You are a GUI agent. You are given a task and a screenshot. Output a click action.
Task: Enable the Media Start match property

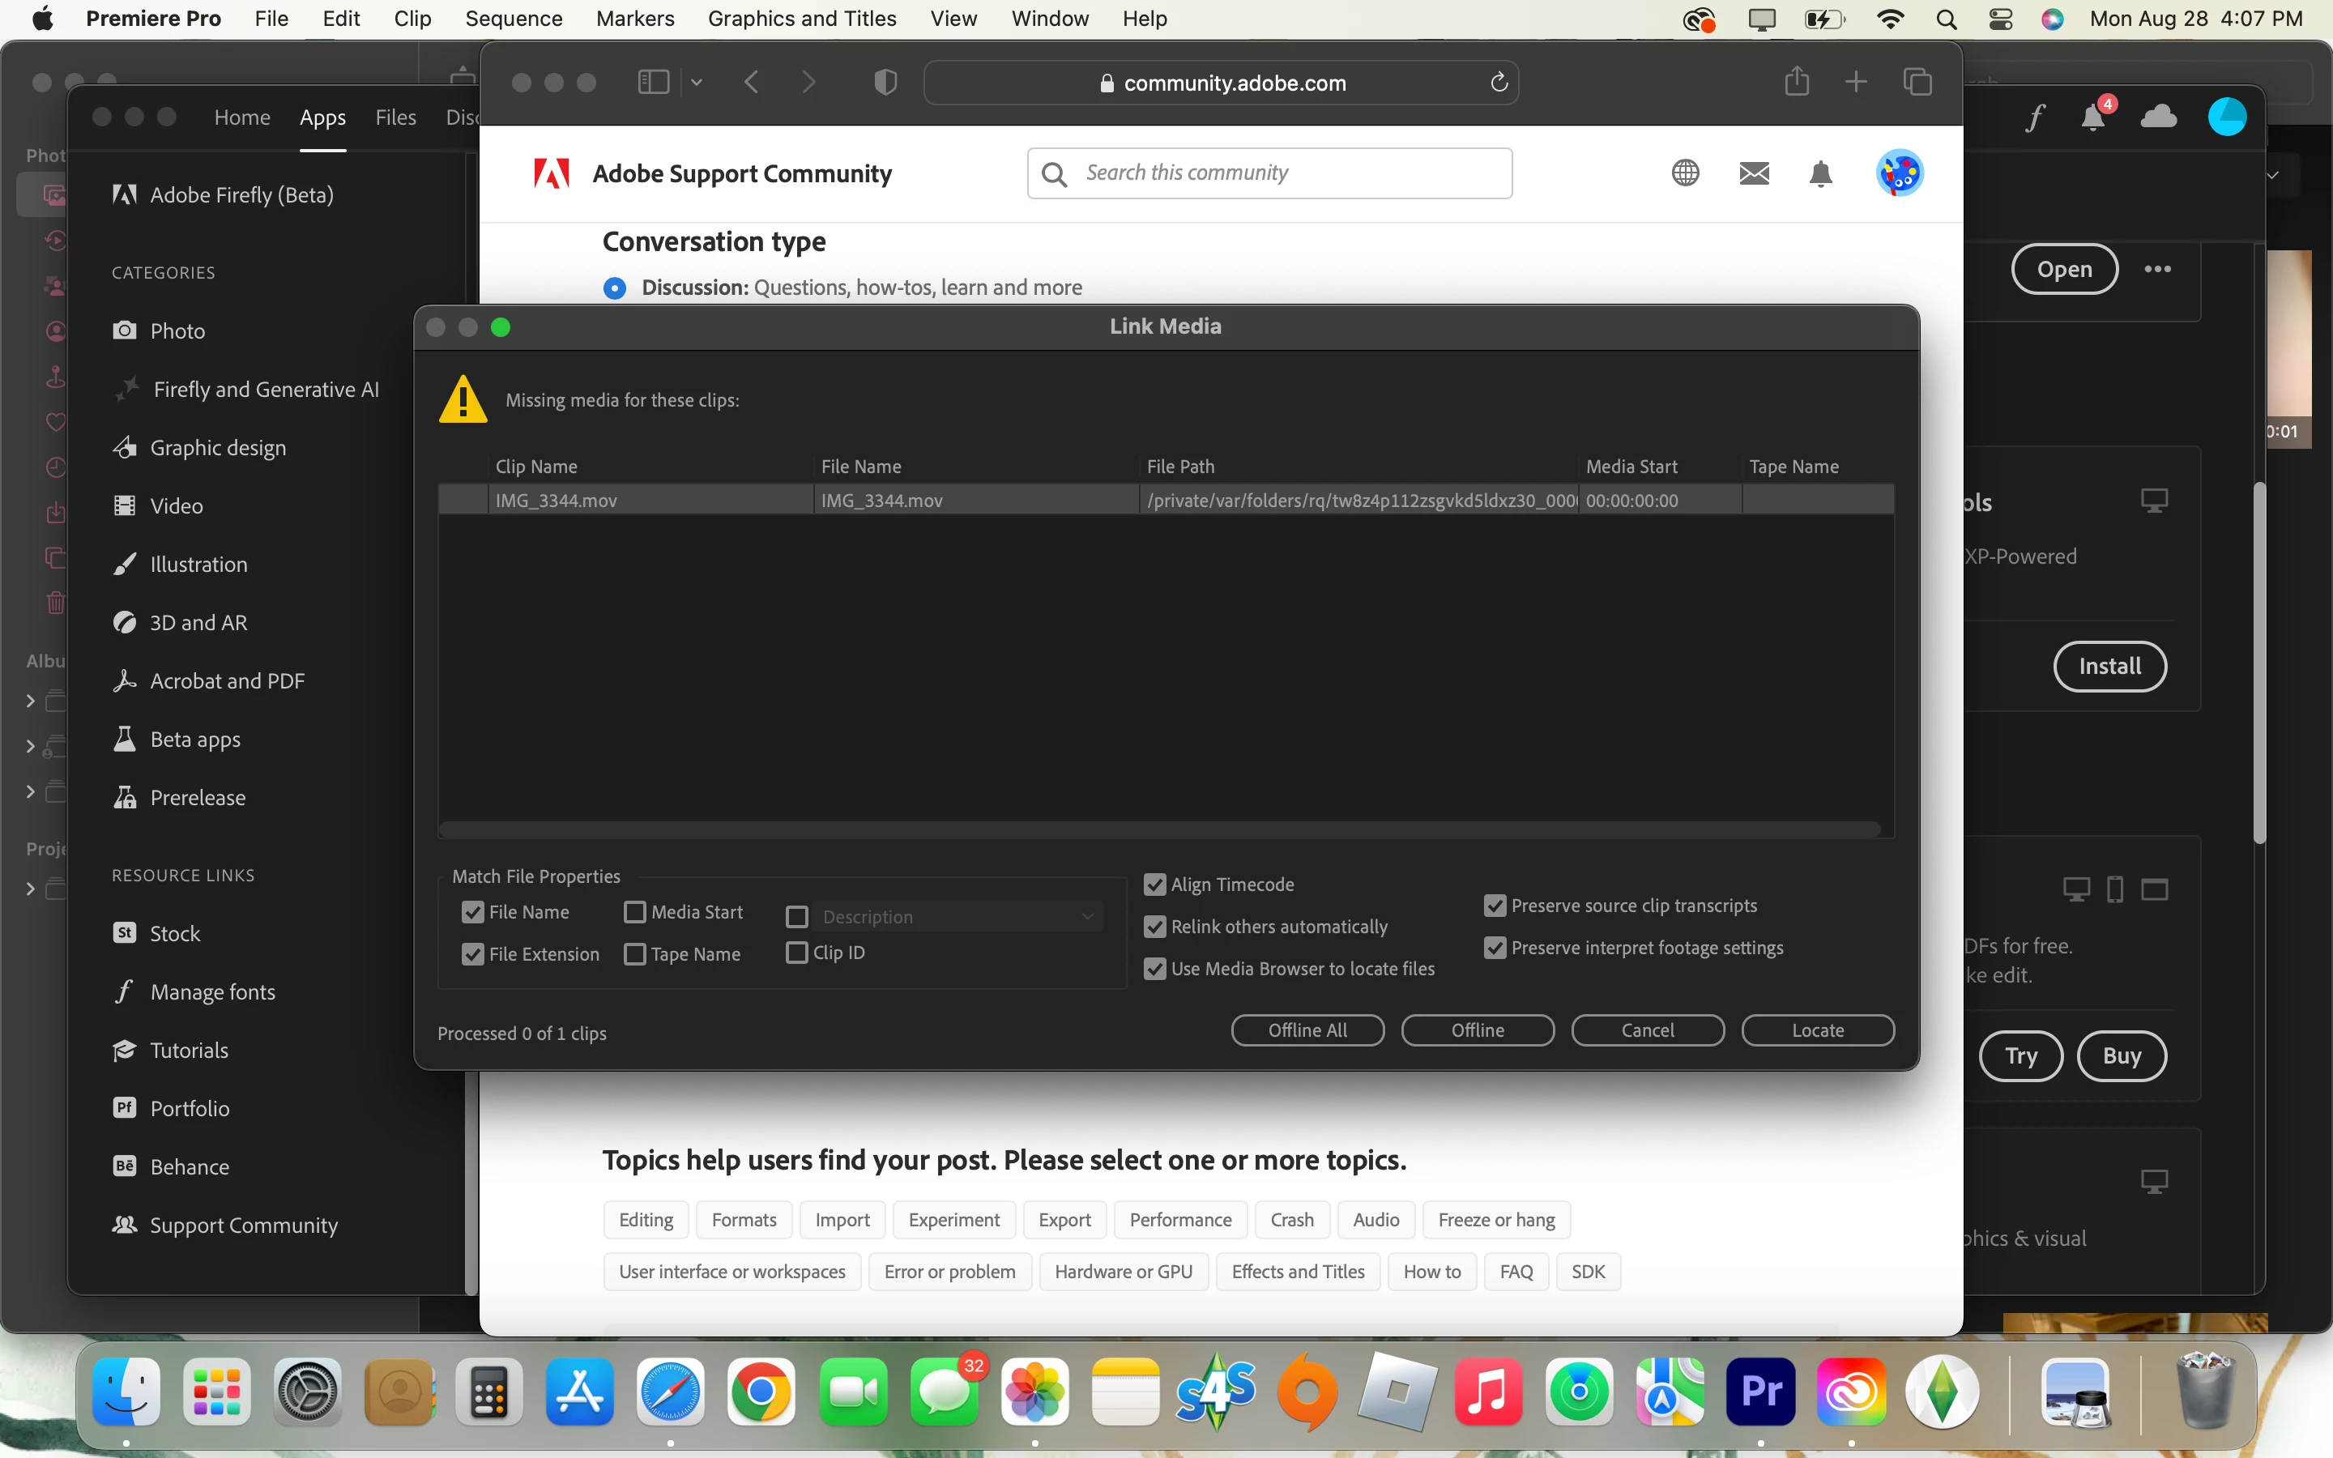[x=634, y=912]
